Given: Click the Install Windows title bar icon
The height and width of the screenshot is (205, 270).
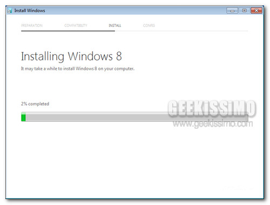Looking at the screenshot, I should coord(10,11).
